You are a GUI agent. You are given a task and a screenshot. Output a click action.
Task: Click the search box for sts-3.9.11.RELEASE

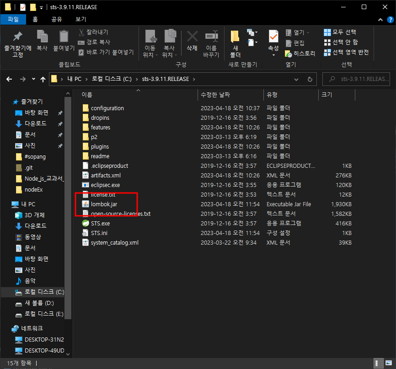click(x=356, y=79)
